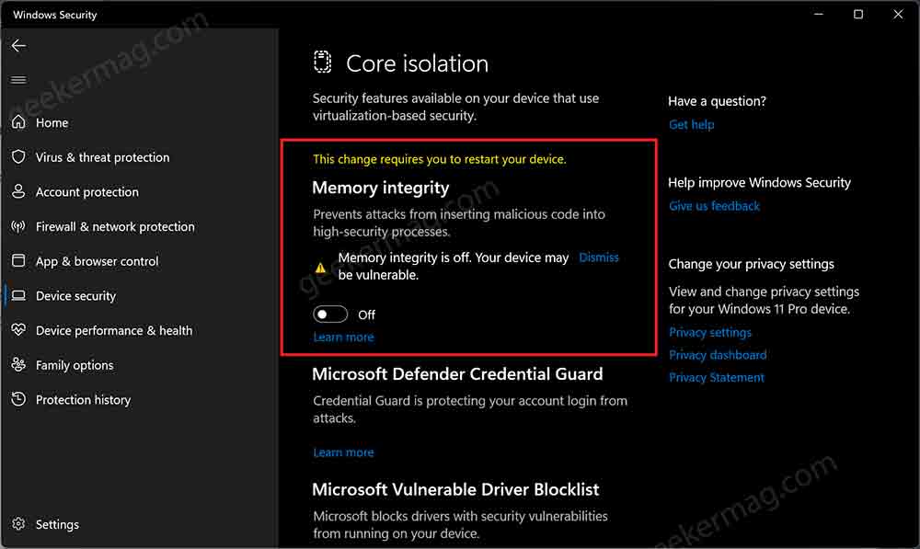Dismiss the Memory integrity warning
This screenshot has height=549, width=920.
(x=599, y=257)
